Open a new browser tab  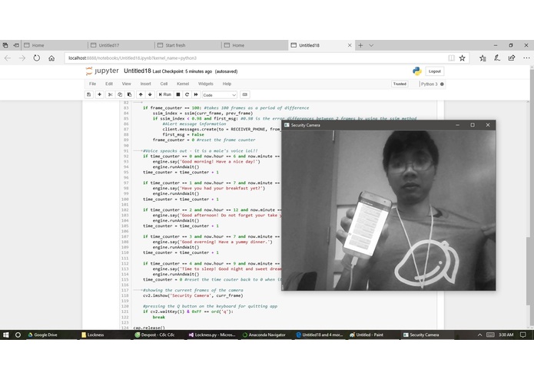click(x=360, y=45)
